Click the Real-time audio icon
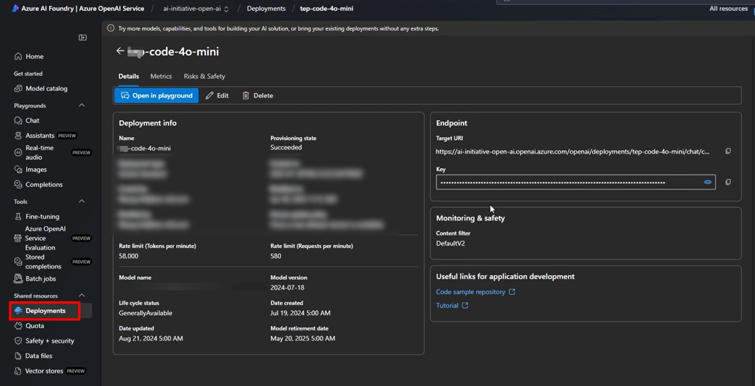The width and height of the screenshot is (755, 386). 18,153
